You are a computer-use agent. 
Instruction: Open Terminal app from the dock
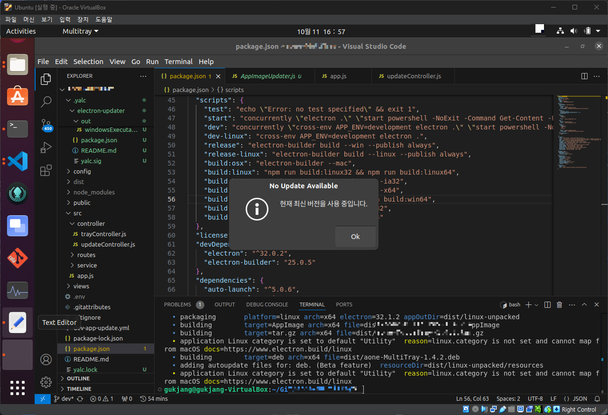point(18,129)
